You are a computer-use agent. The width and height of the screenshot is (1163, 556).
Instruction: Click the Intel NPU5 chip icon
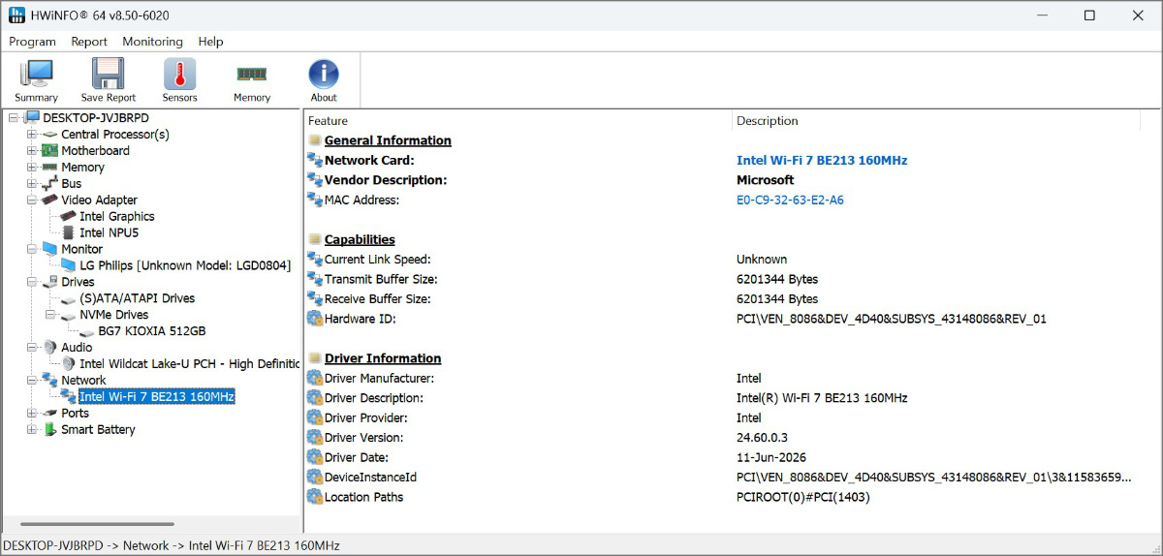(69, 233)
